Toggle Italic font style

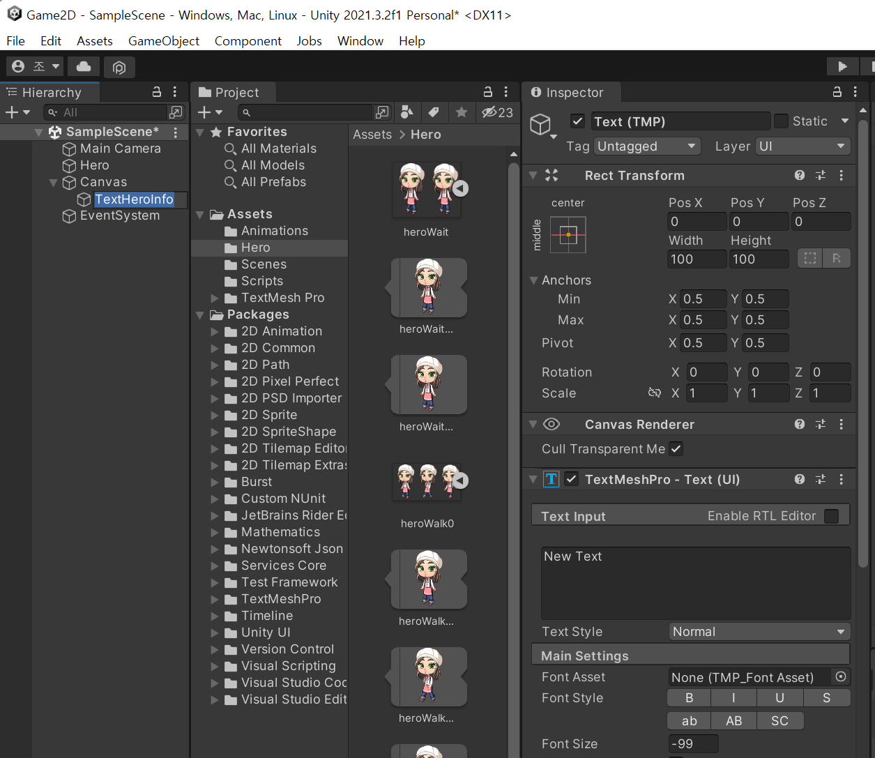click(733, 698)
